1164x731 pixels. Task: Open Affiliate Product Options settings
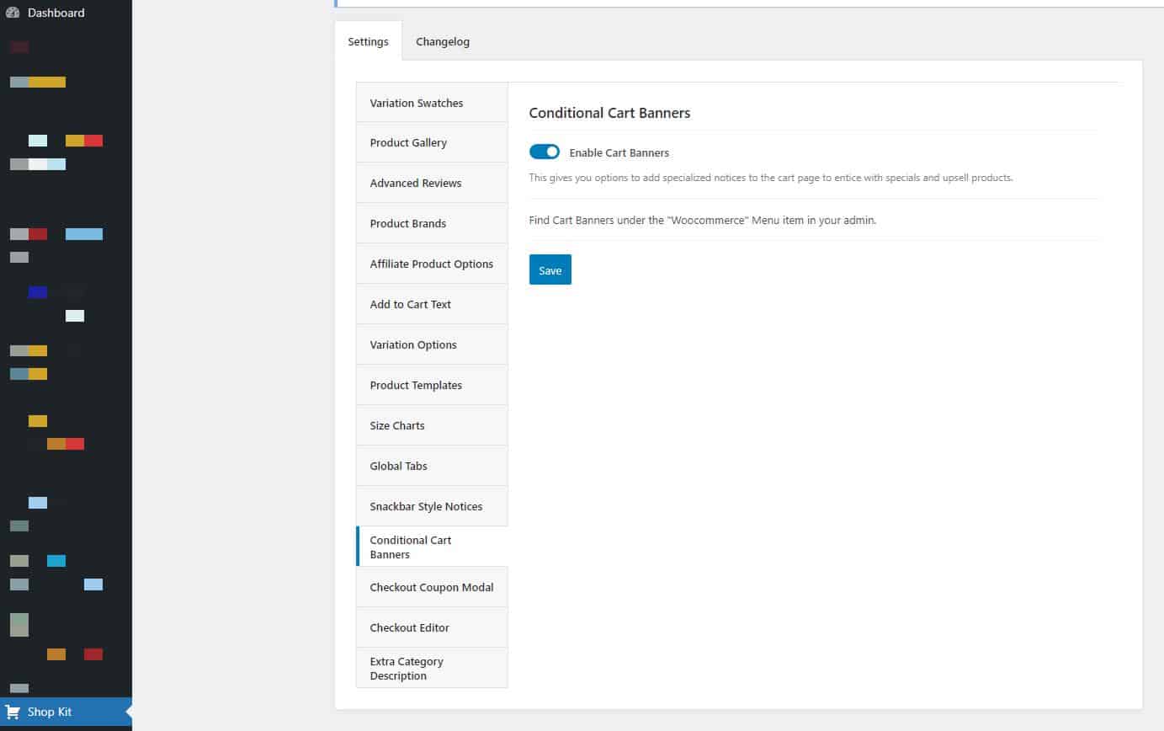coord(431,264)
